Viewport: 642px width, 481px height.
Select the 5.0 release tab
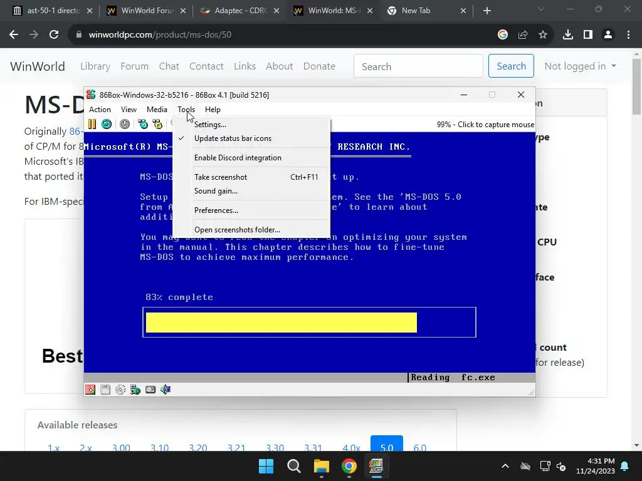(x=386, y=444)
